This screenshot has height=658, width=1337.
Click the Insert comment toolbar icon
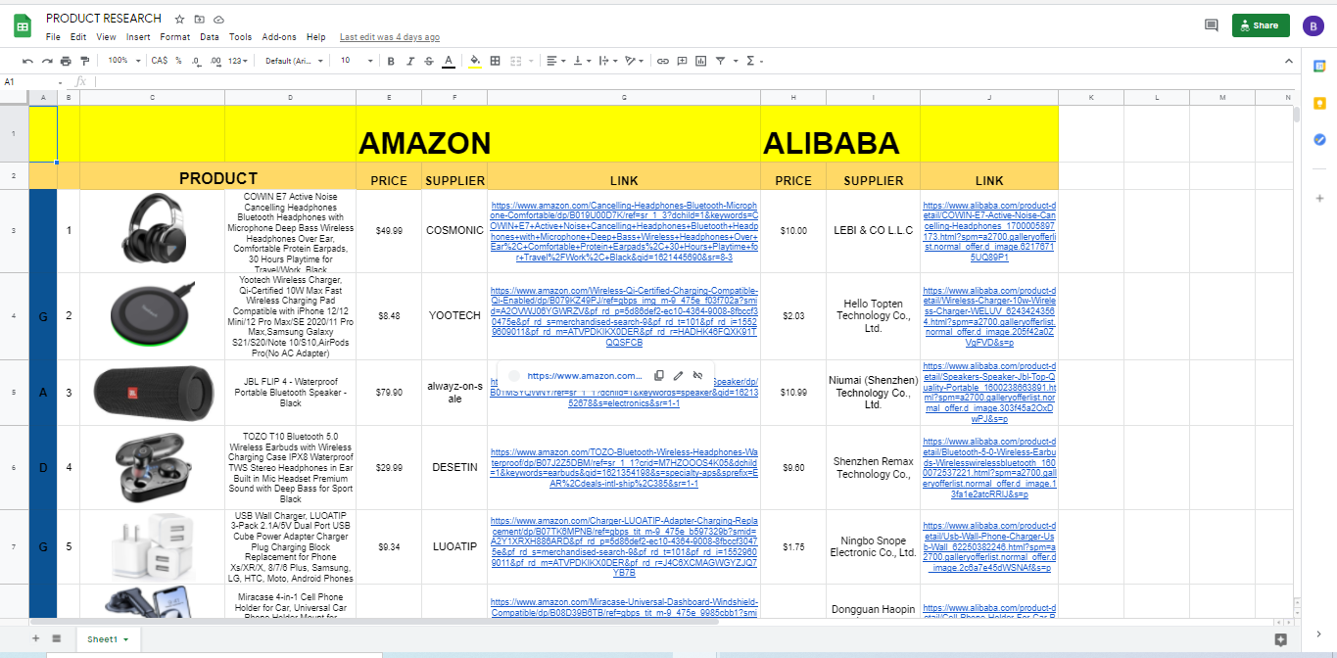682,61
